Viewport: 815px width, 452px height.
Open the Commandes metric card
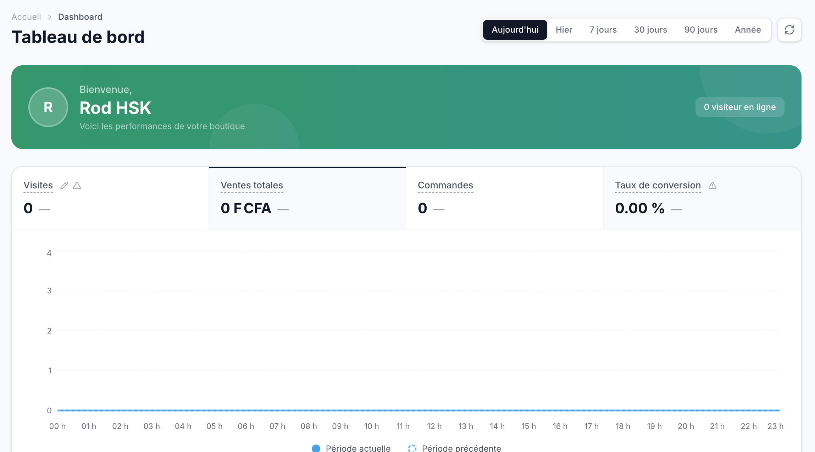(505, 198)
